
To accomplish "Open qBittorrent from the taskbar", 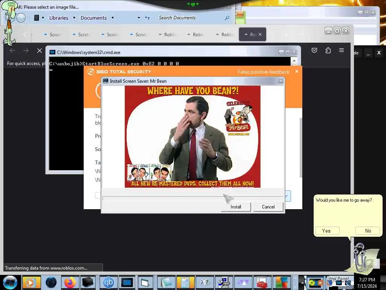I will pos(108,282).
